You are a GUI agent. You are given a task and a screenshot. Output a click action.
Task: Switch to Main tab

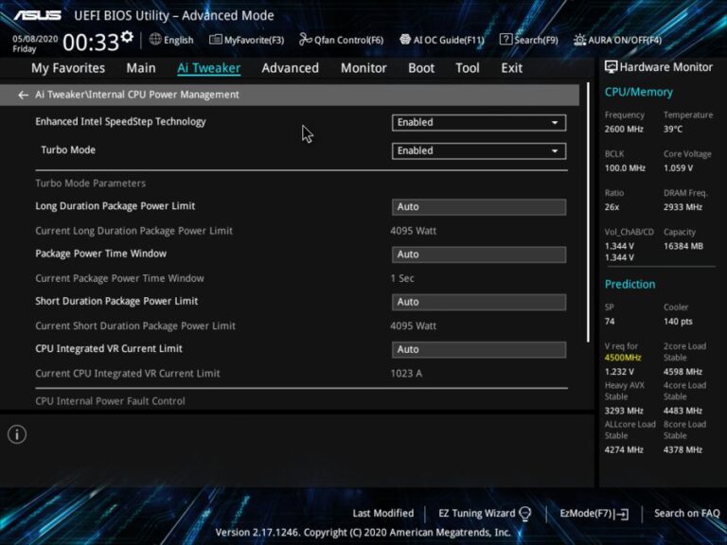(141, 68)
